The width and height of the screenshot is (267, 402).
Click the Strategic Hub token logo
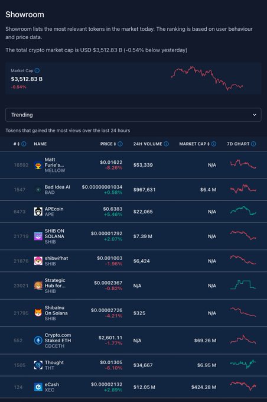coord(38,286)
